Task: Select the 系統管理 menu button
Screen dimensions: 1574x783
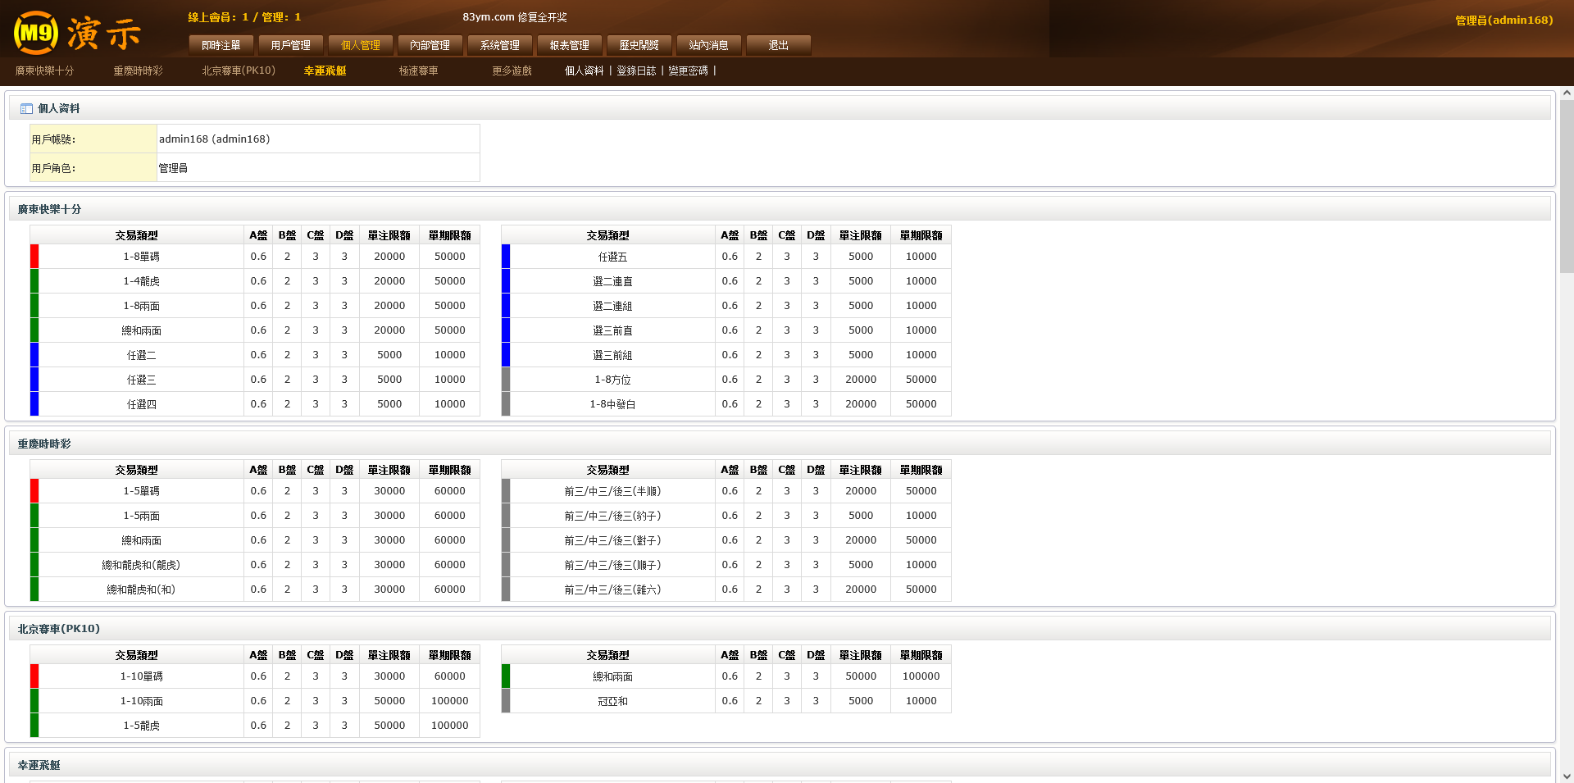Action: 500,45
